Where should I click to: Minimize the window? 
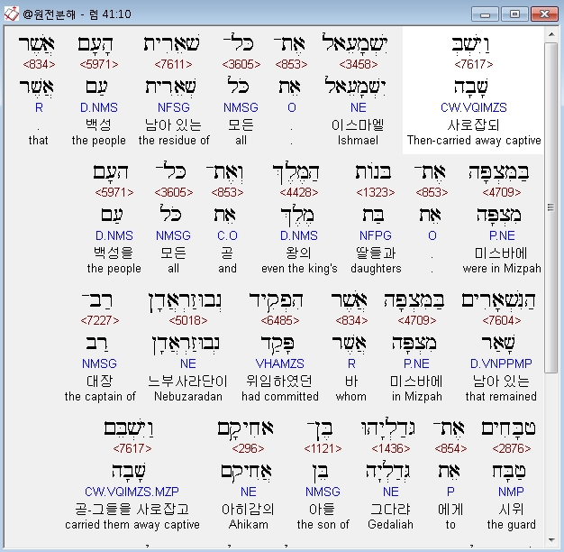pos(485,14)
